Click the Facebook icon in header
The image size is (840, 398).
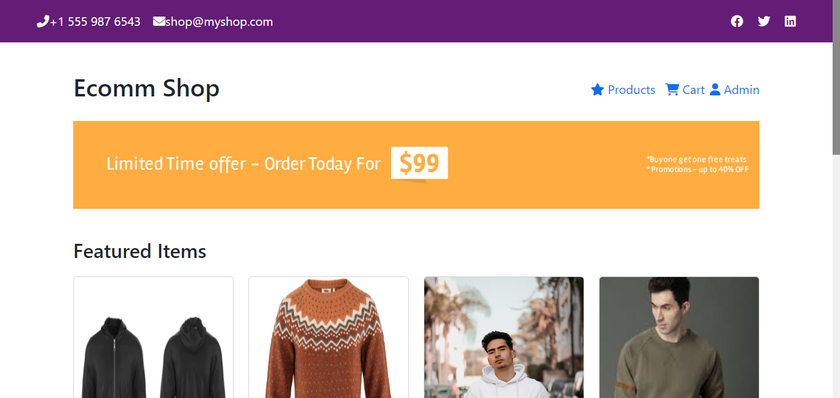(x=737, y=21)
